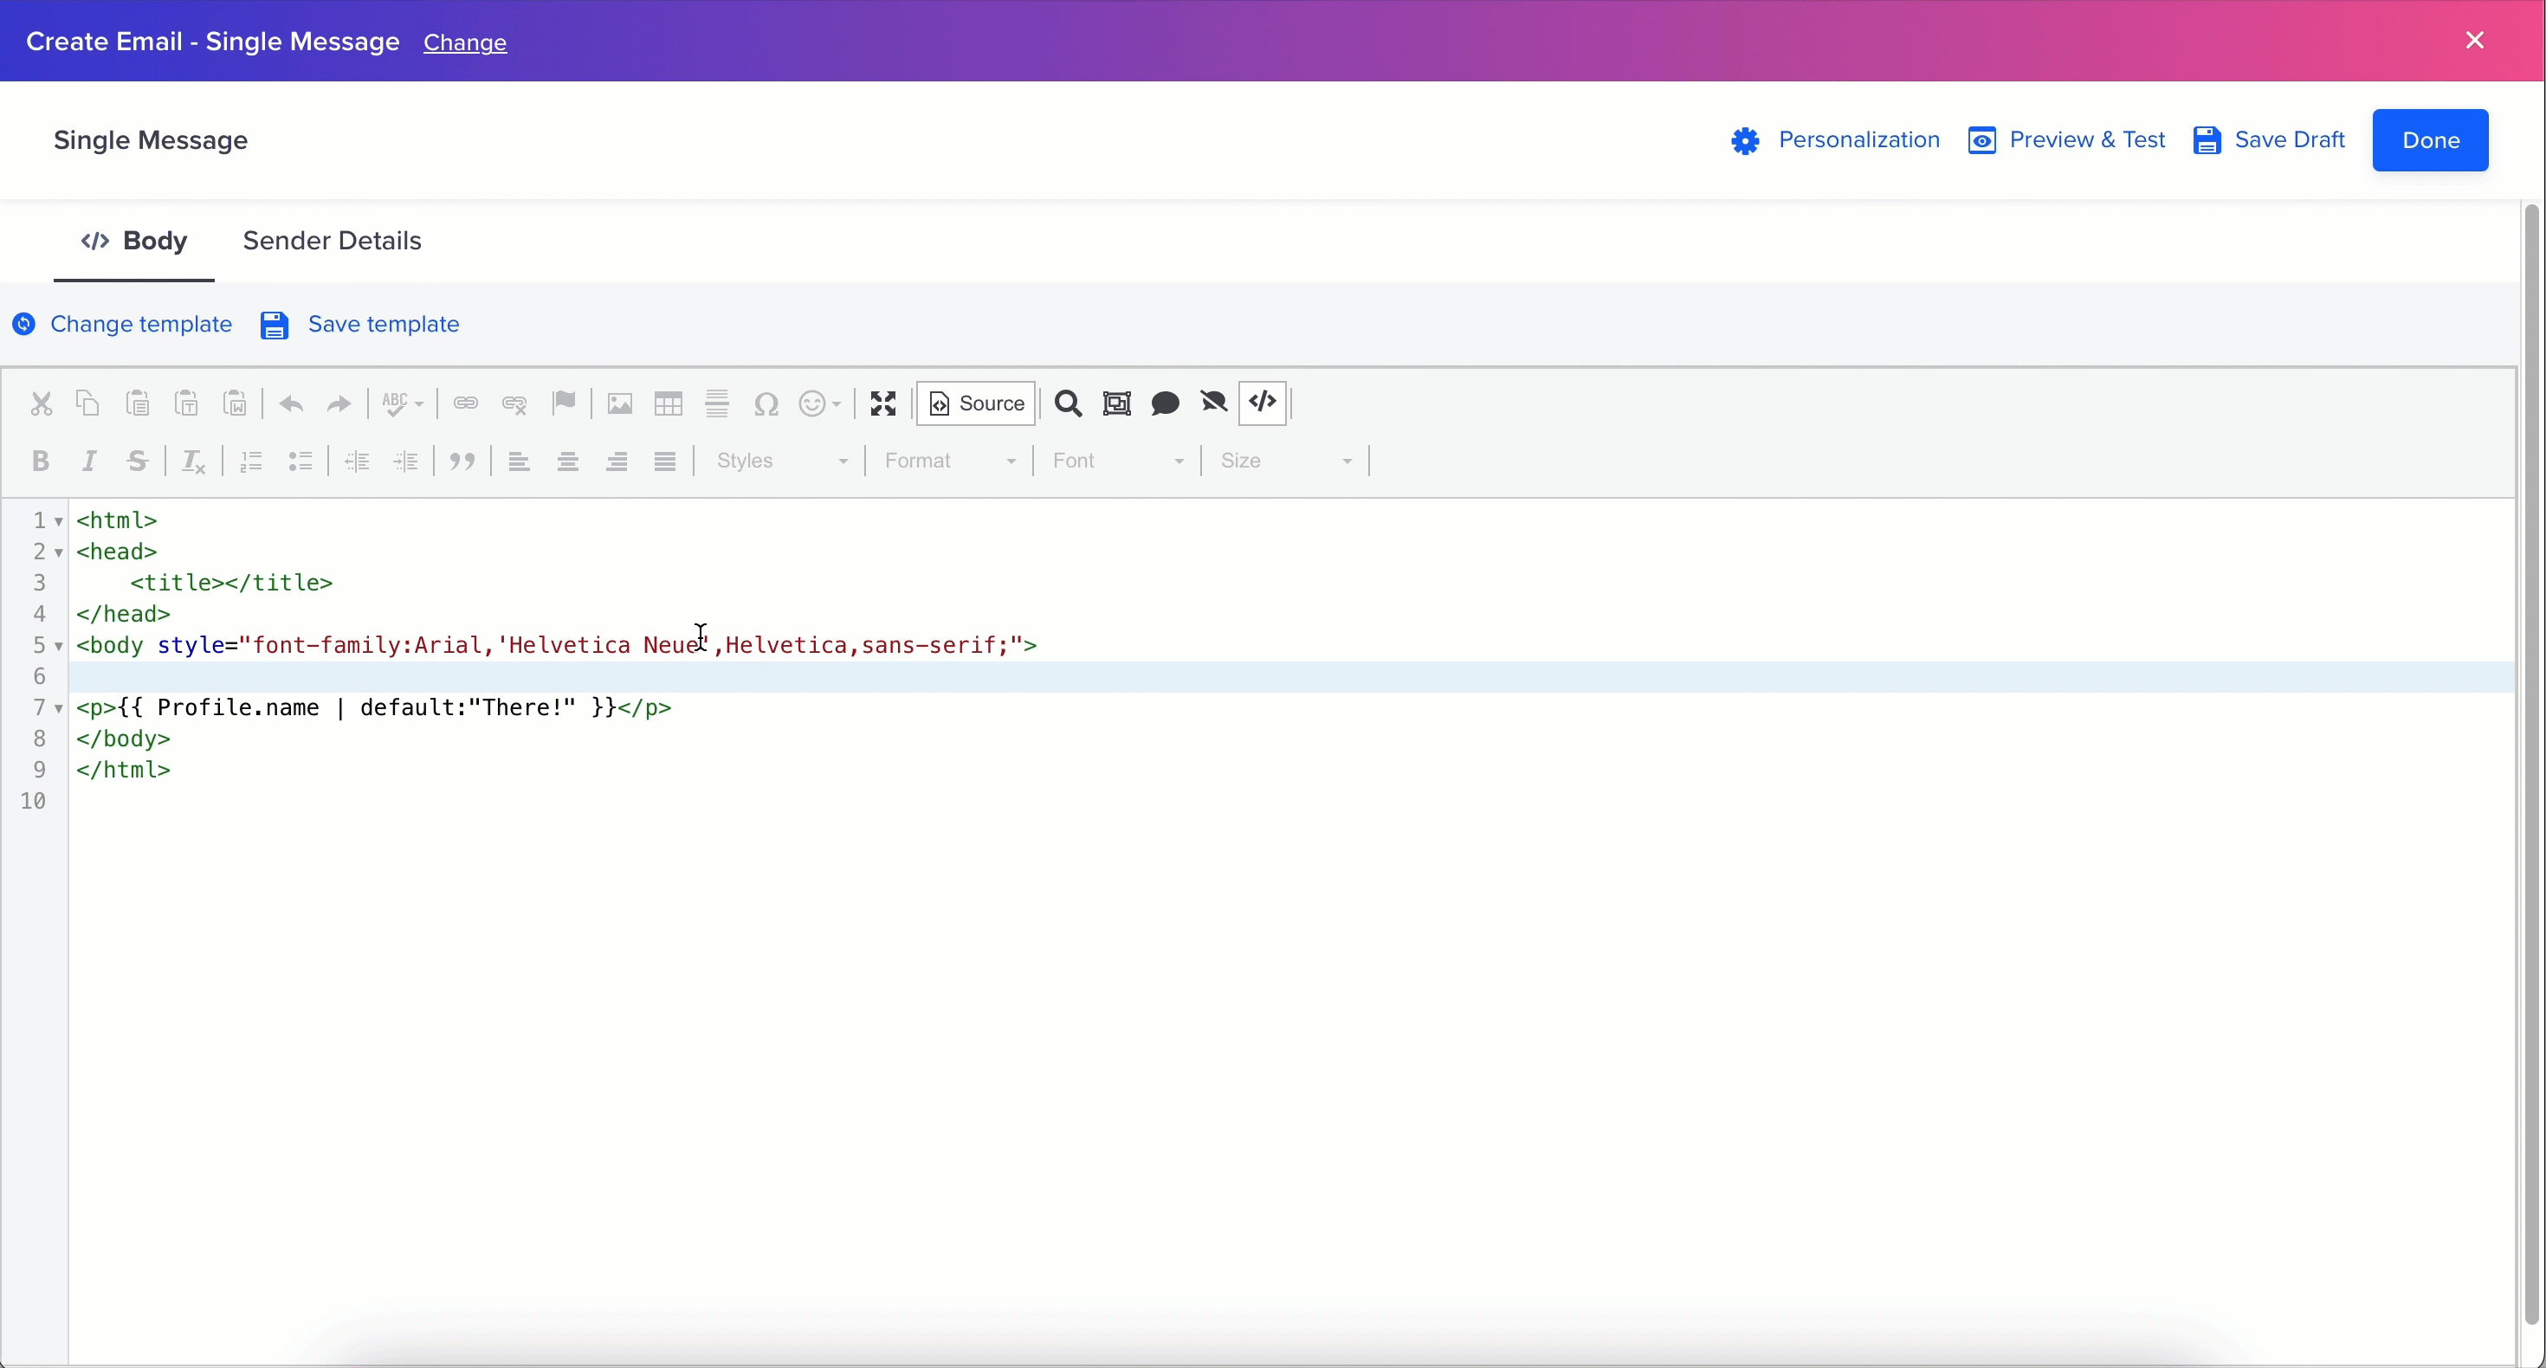Switch to the Body tab
Image resolution: width=2546 pixels, height=1368 pixels.
134,242
